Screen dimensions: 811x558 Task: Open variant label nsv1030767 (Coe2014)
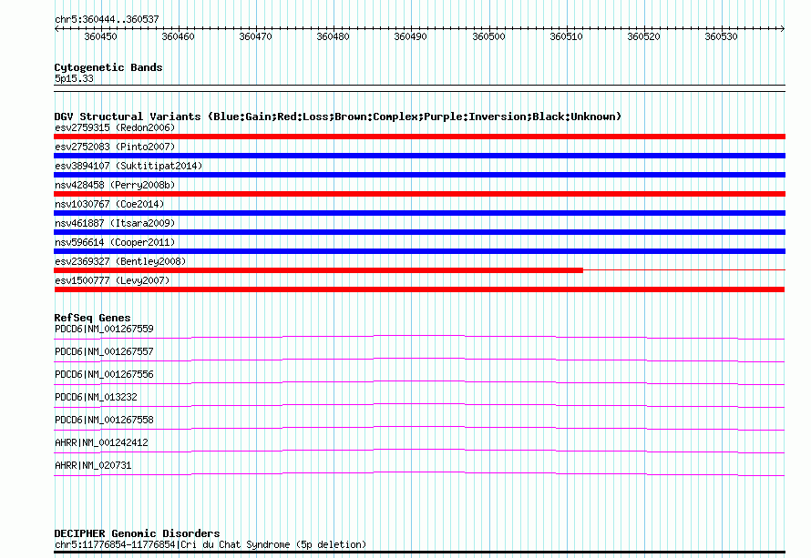coord(109,204)
